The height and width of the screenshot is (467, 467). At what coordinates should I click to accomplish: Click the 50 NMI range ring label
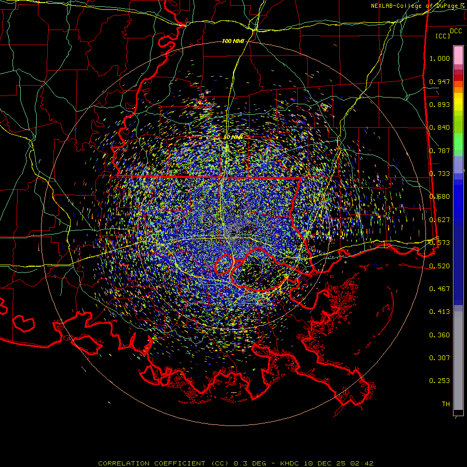(233, 137)
